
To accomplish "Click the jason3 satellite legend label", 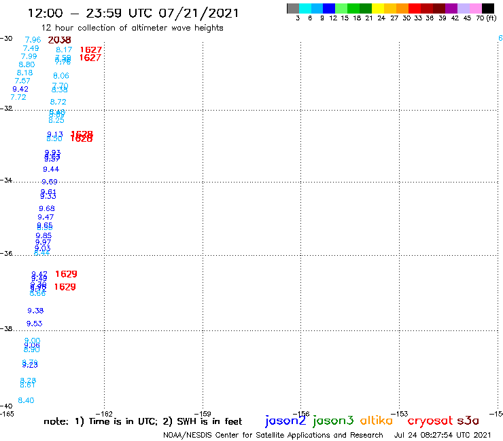I will click(333, 421).
